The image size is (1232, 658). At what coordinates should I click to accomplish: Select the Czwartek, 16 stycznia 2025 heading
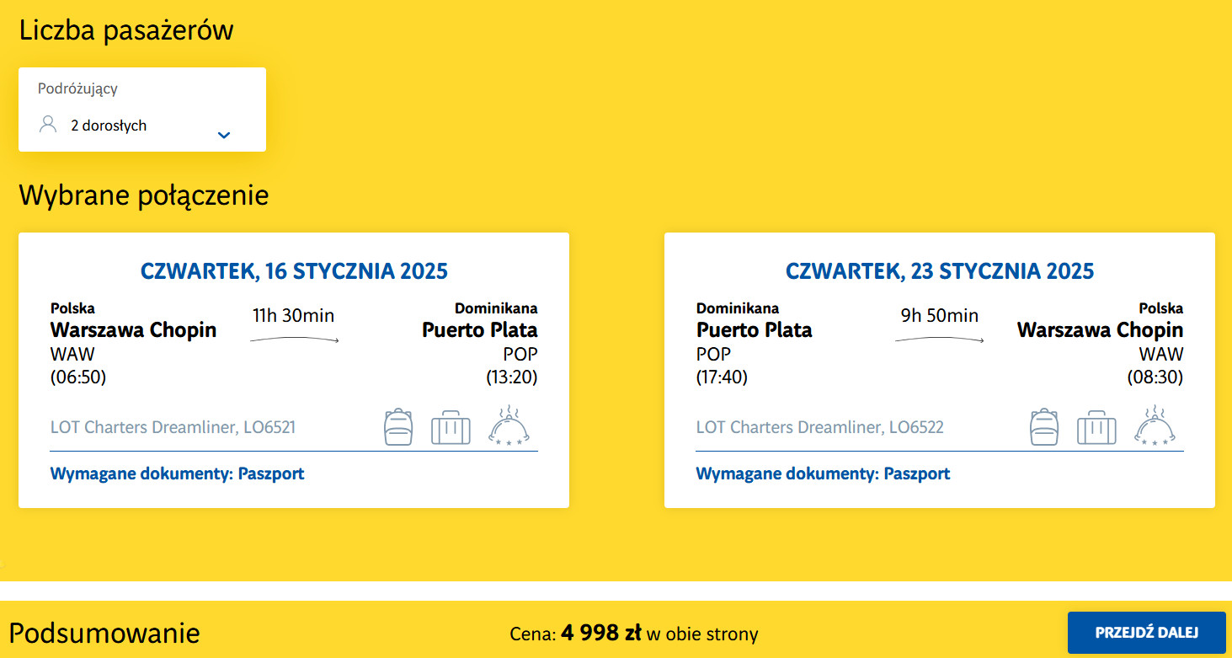294,271
